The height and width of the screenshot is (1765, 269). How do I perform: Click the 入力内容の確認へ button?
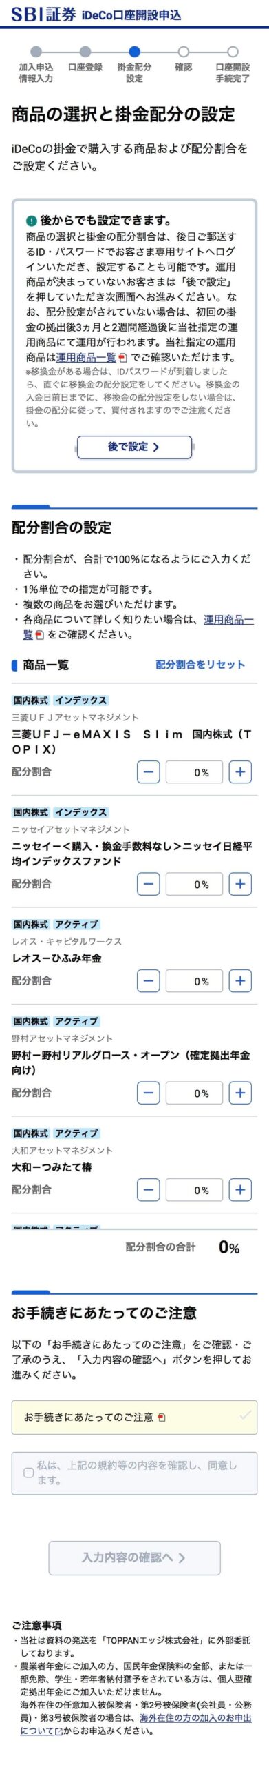point(134,1557)
